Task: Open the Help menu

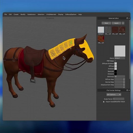Action: [80, 14]
